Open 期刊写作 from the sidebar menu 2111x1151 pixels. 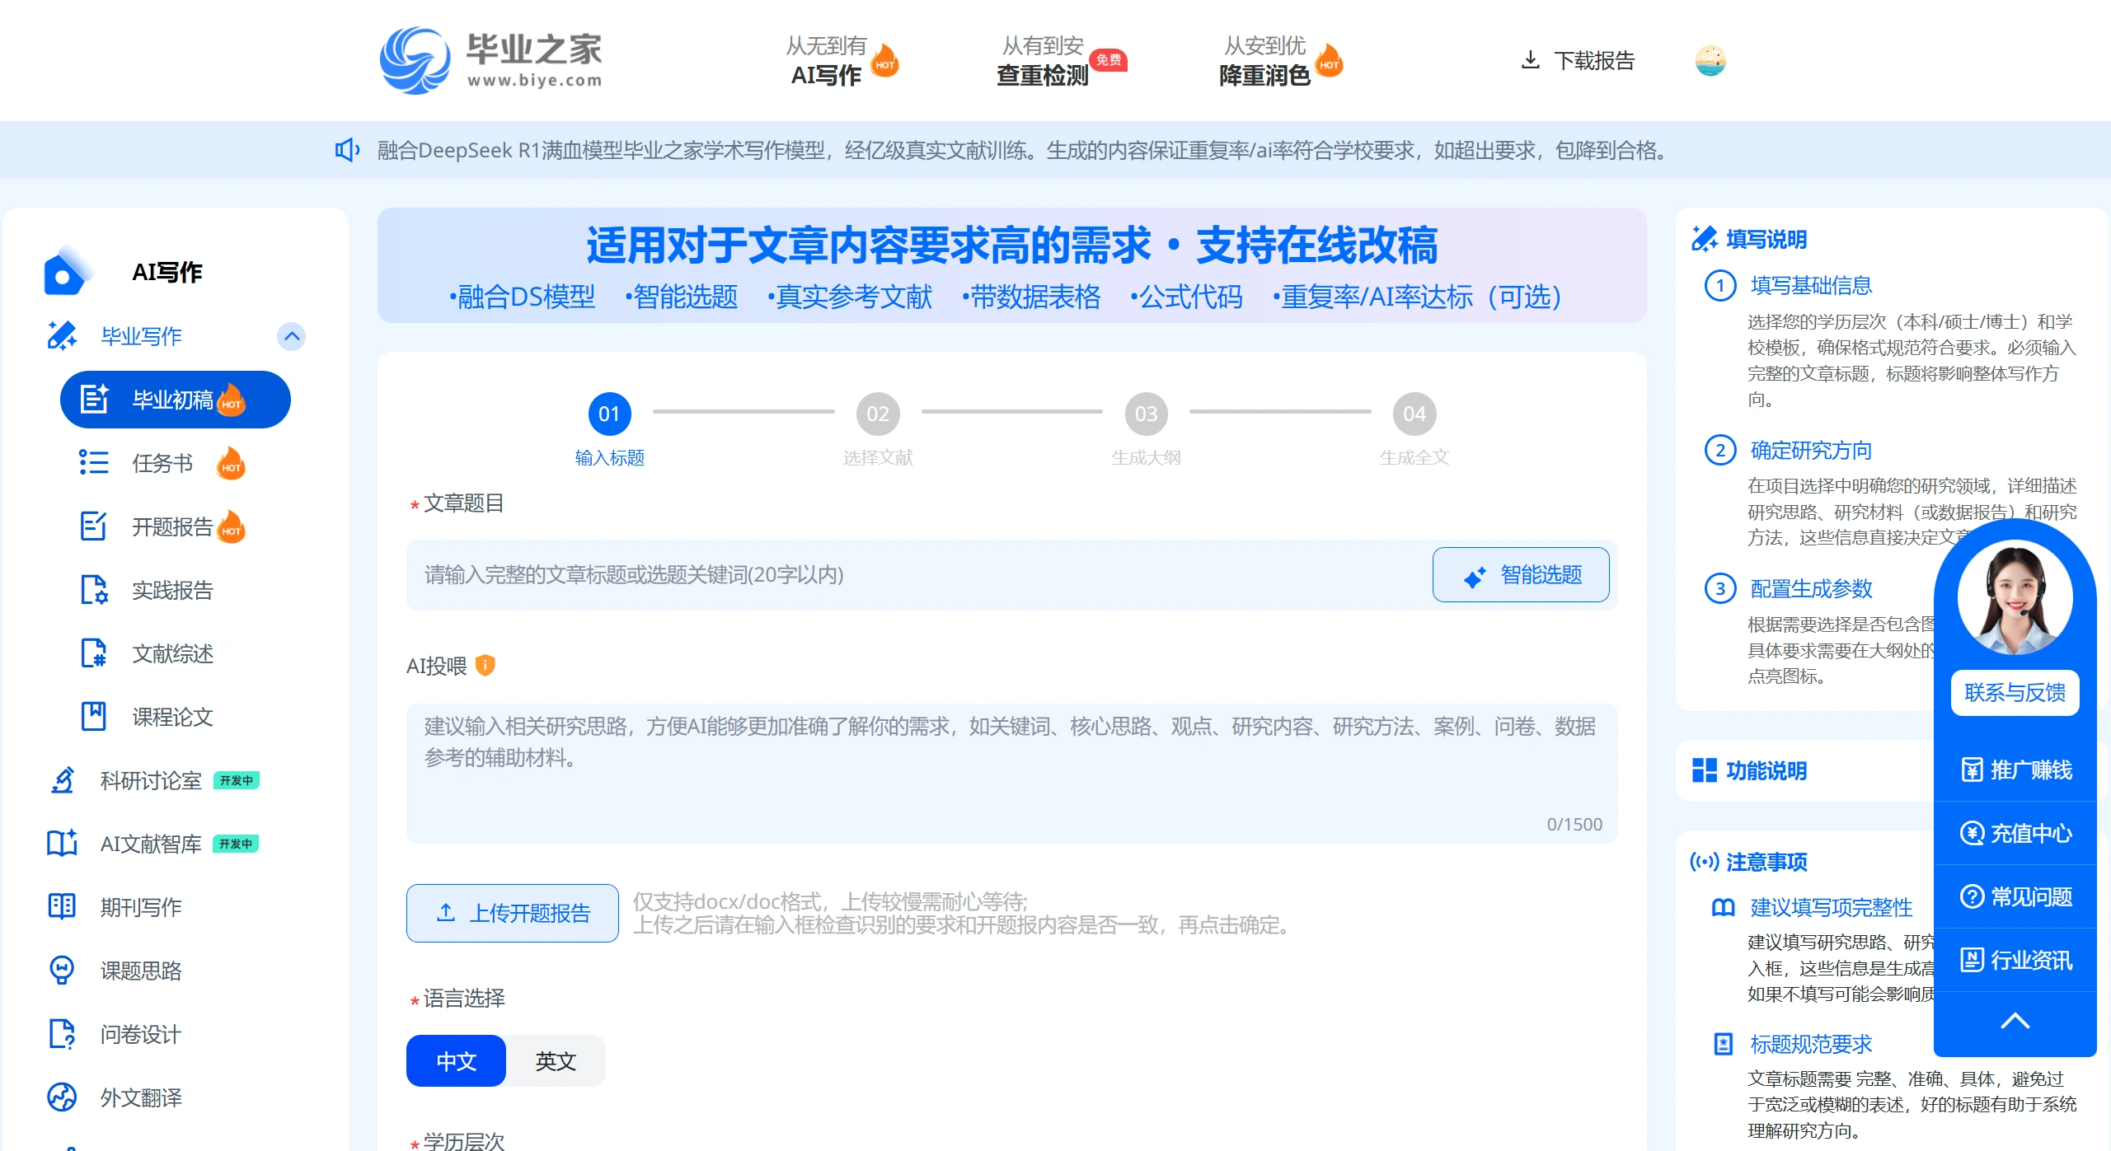(141, 906)
